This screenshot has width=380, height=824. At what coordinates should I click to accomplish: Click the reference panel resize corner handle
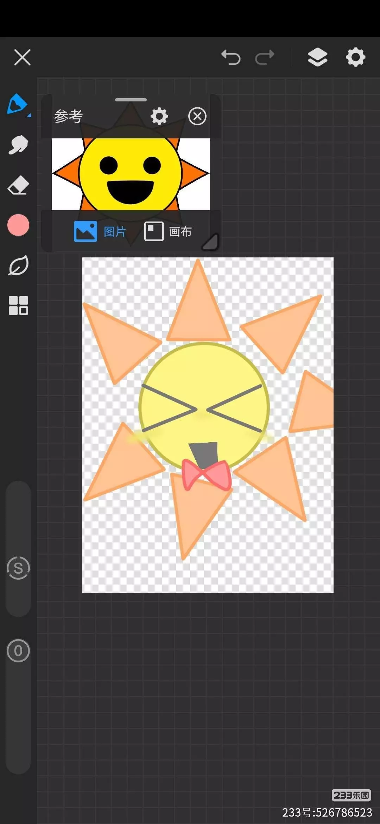pos(210,242)
